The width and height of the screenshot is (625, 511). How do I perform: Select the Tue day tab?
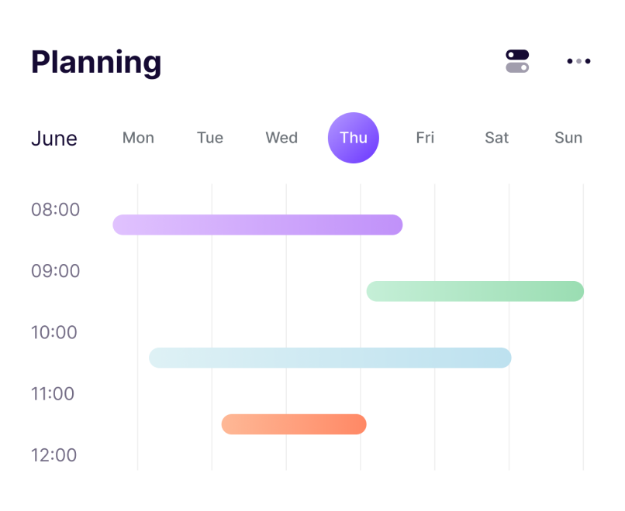[x=210, y=138]
